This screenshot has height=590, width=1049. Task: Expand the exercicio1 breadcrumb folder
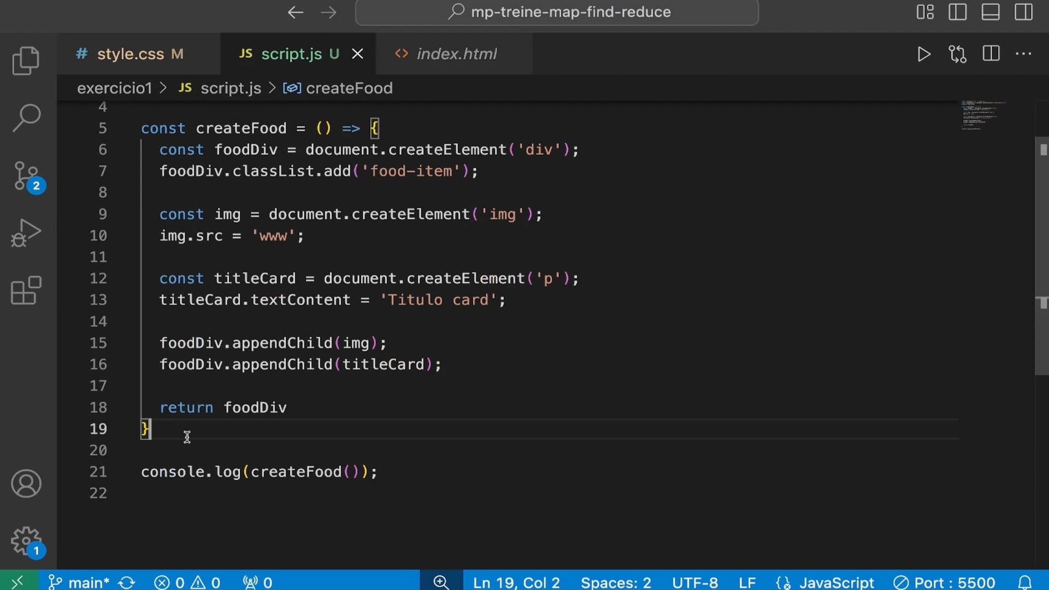pyautogui.click(x=114, y=88)
